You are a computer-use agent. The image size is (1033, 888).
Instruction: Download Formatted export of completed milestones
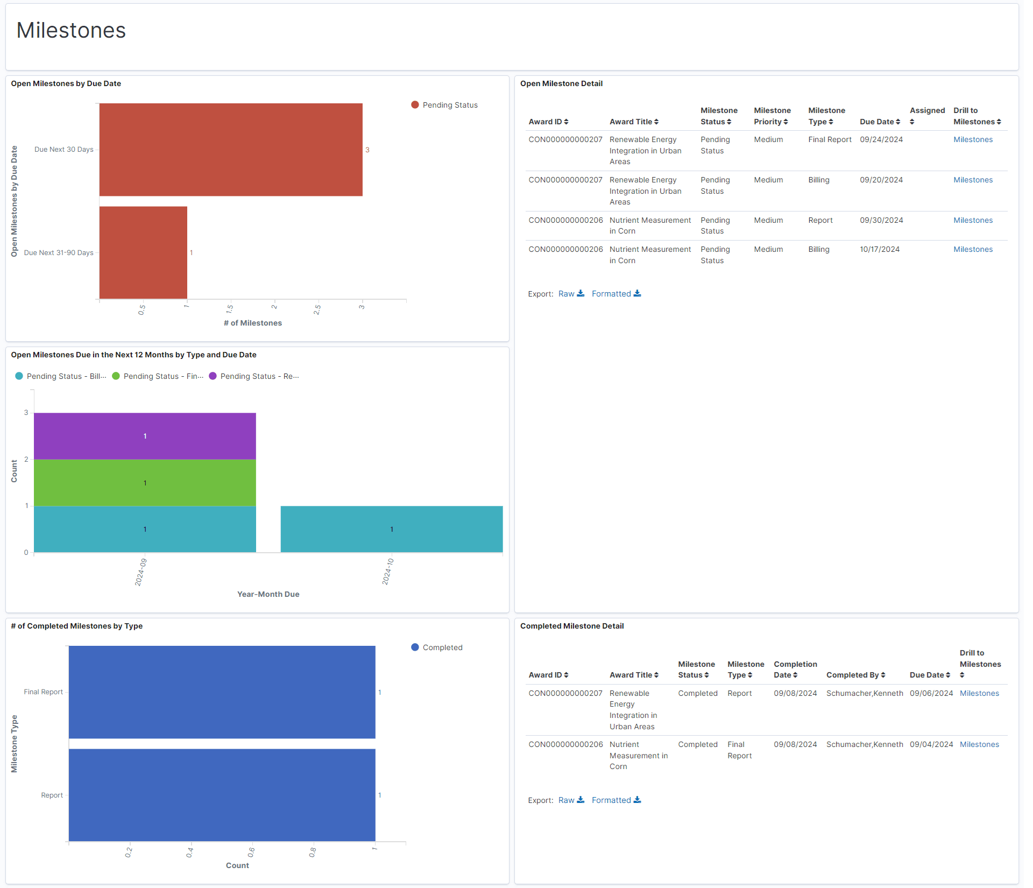616,800
